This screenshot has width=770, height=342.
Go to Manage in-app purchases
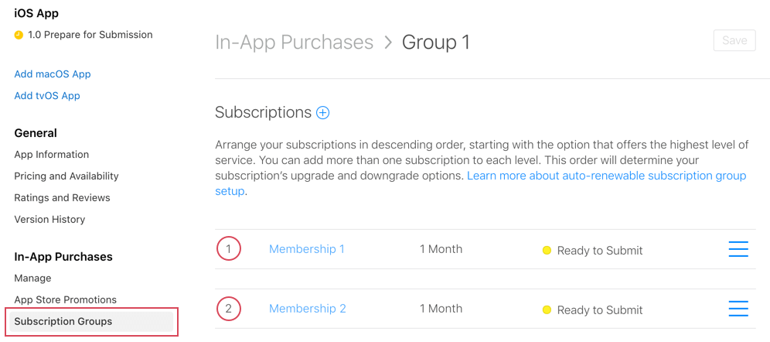coord(32,278)
